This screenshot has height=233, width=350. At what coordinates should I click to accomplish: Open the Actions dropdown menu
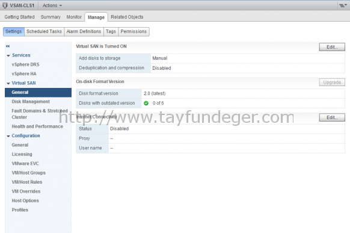pyautogui.click(x=52, y=5)
